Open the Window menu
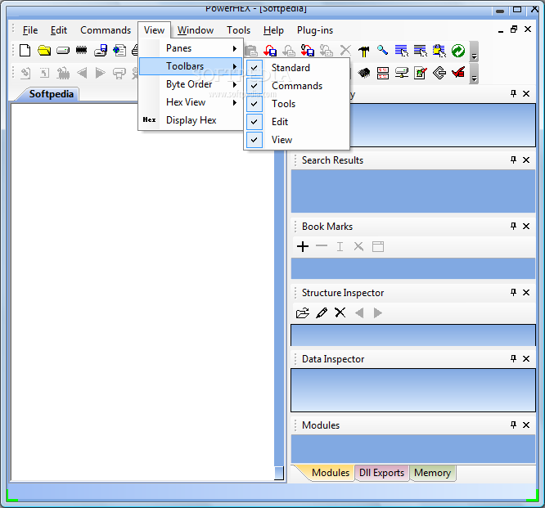 pos(196,30)
